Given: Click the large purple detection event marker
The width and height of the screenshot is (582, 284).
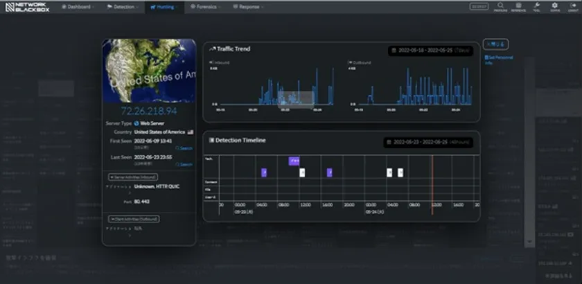Looking at the screenshot, I should (x=294, y=161).
